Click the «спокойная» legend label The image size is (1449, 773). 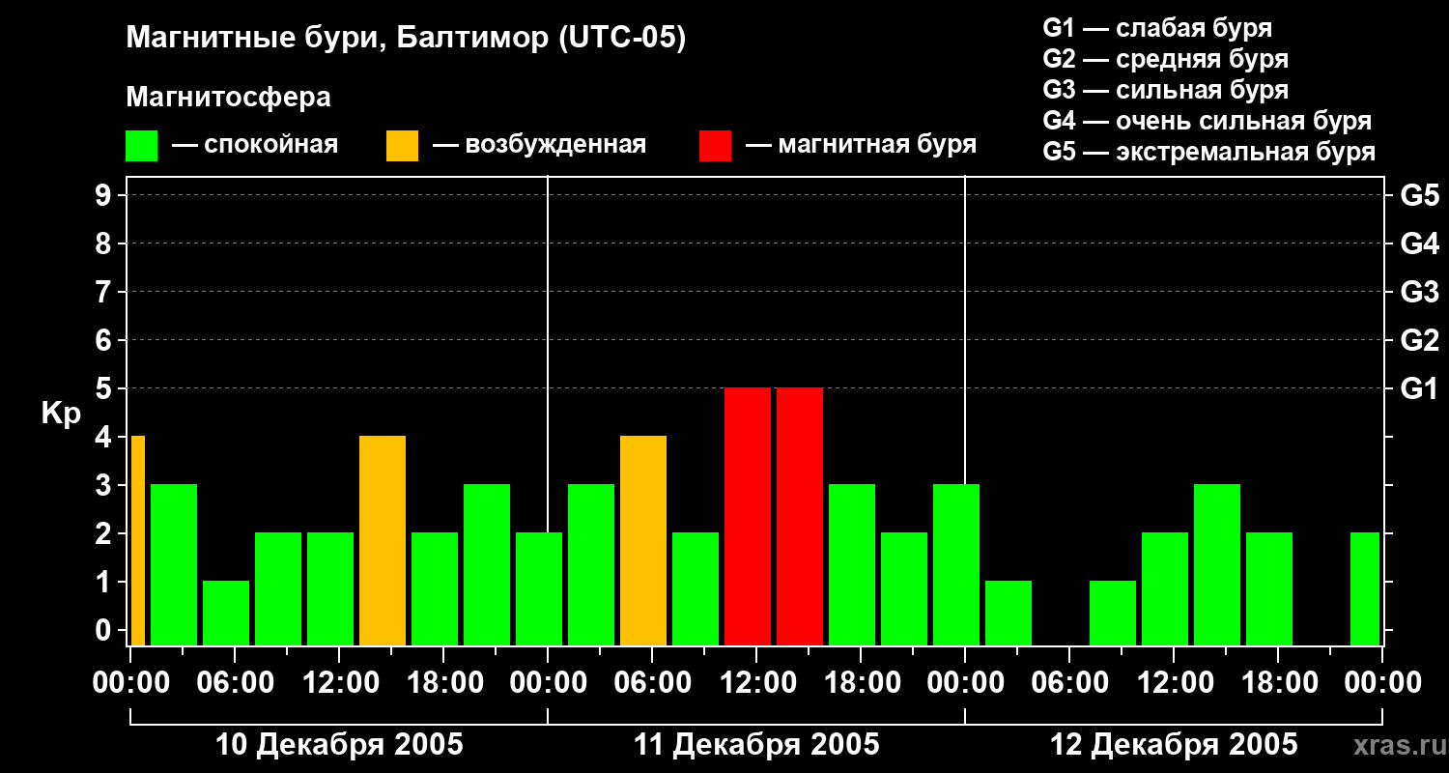point(271,145)
